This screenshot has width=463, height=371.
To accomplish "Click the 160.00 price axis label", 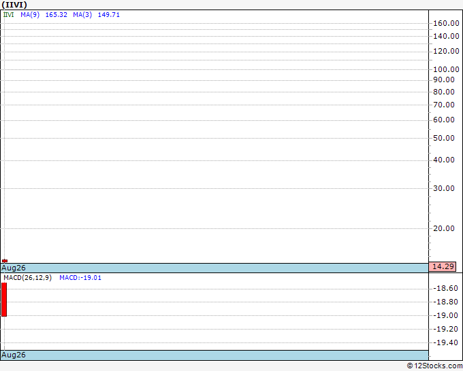I will [446, 23].
